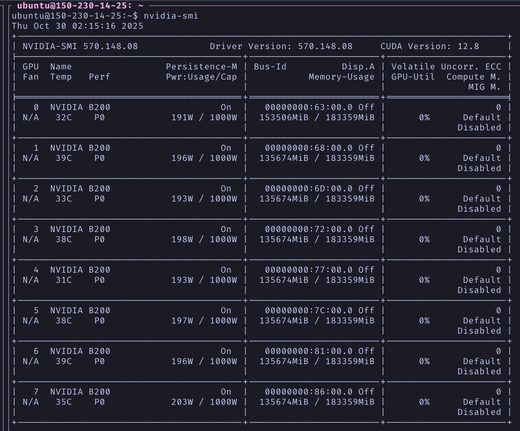Click the "203W / 1000W" power reading
Viewport: 520px width, 431px height.
click(204, 402)
